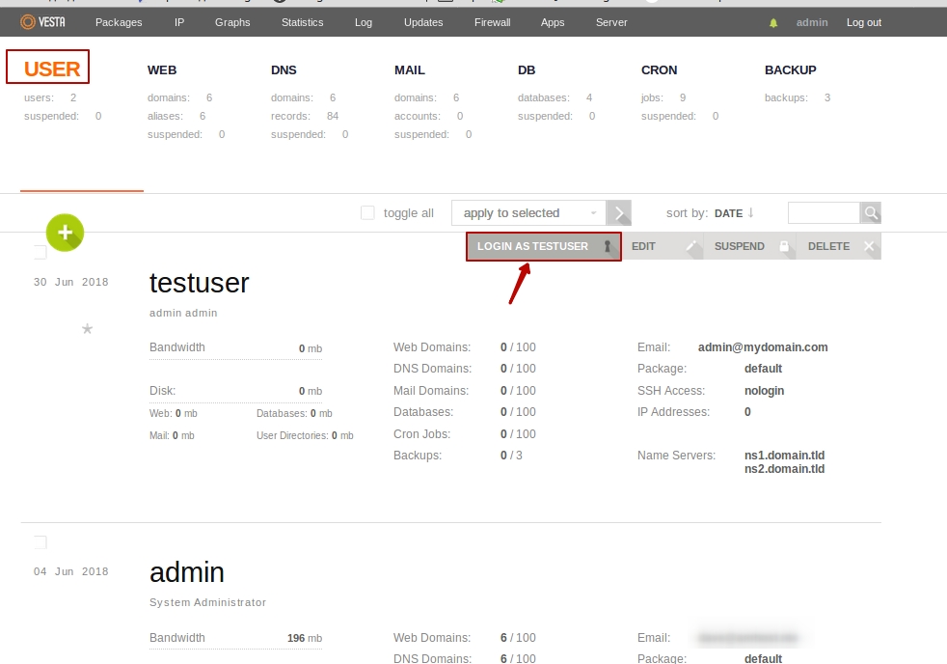The image size is (947, 664).
Task: Open the apply to selected dropdown
Action: click(x=528, y=213)
